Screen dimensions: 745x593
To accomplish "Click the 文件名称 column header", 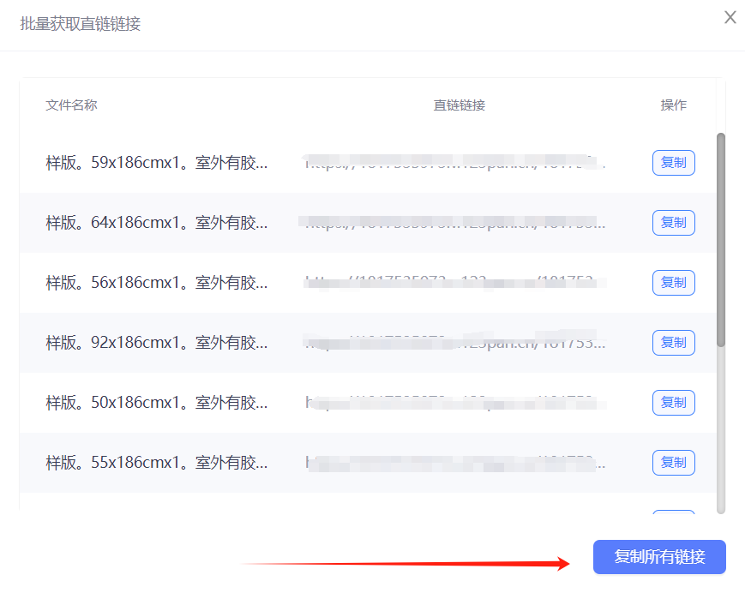I will click(x=71, y=105).
